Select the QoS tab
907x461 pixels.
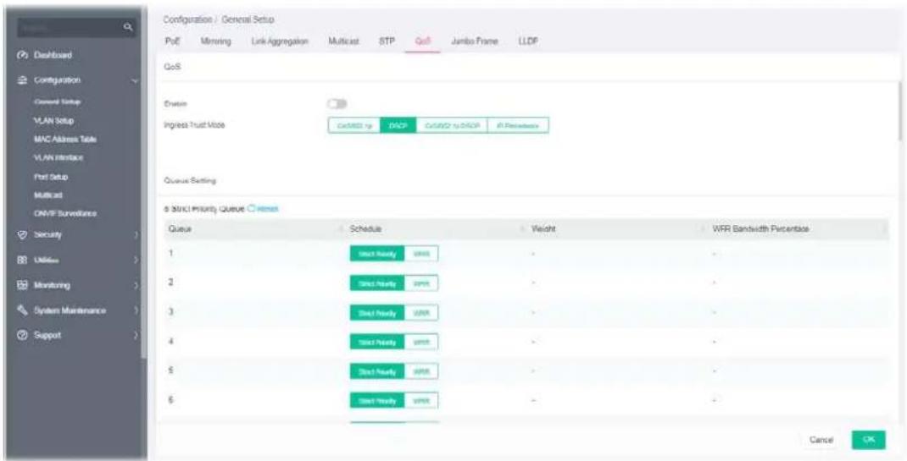(422, 41)
